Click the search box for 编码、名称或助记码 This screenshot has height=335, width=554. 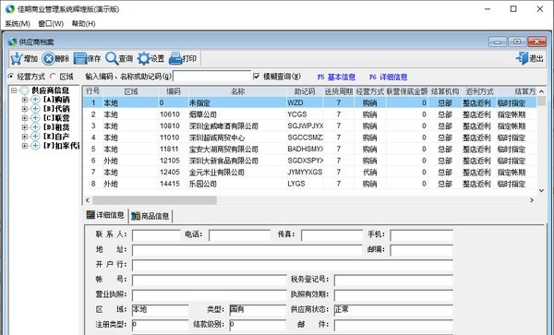click(211, 77)
